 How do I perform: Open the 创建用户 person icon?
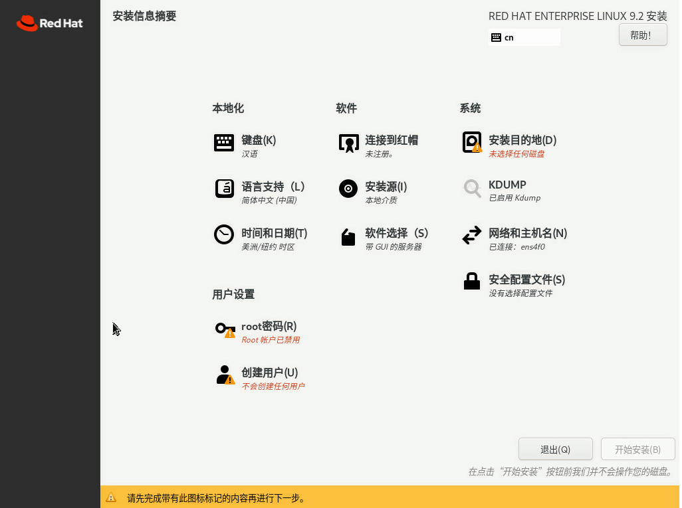pyautogui.click(x=225, y=375)
